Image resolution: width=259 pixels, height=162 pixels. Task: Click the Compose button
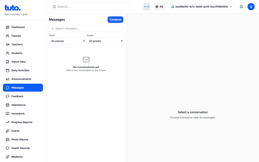pyautogui.click(x=115, y=19)
